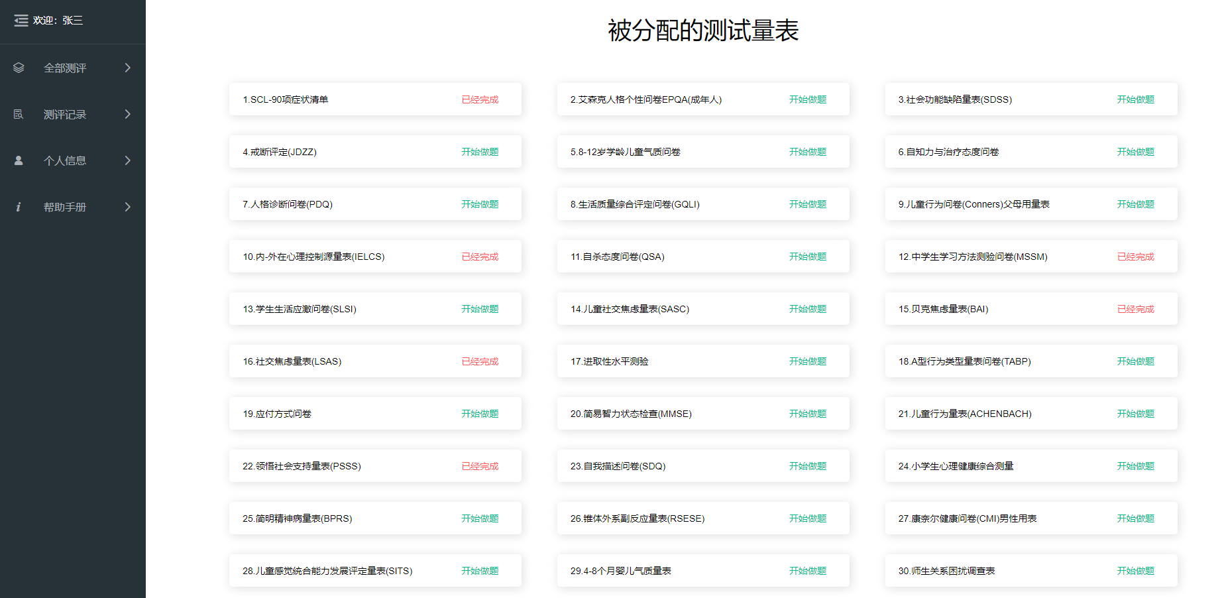Start 康奈尔健康问卷(CMI)男性用表 test
Image resolution: width=1220 pixels, height=598 pixels.
[1136, 518]
